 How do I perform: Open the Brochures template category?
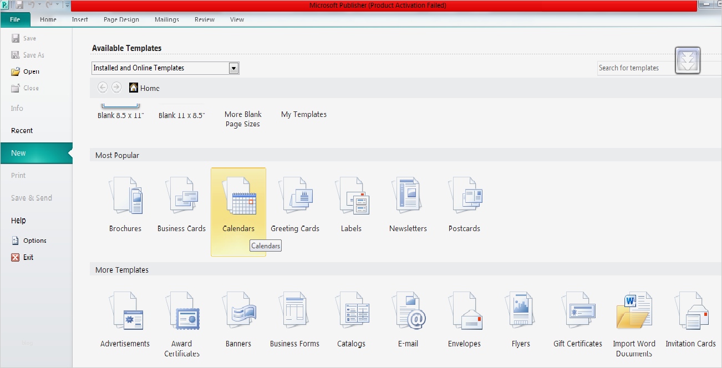click(x=125, y=205)
